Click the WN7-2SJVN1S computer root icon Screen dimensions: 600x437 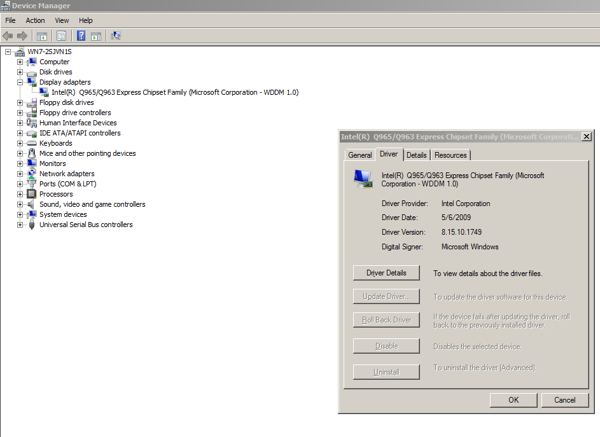(x=20, y=52)
